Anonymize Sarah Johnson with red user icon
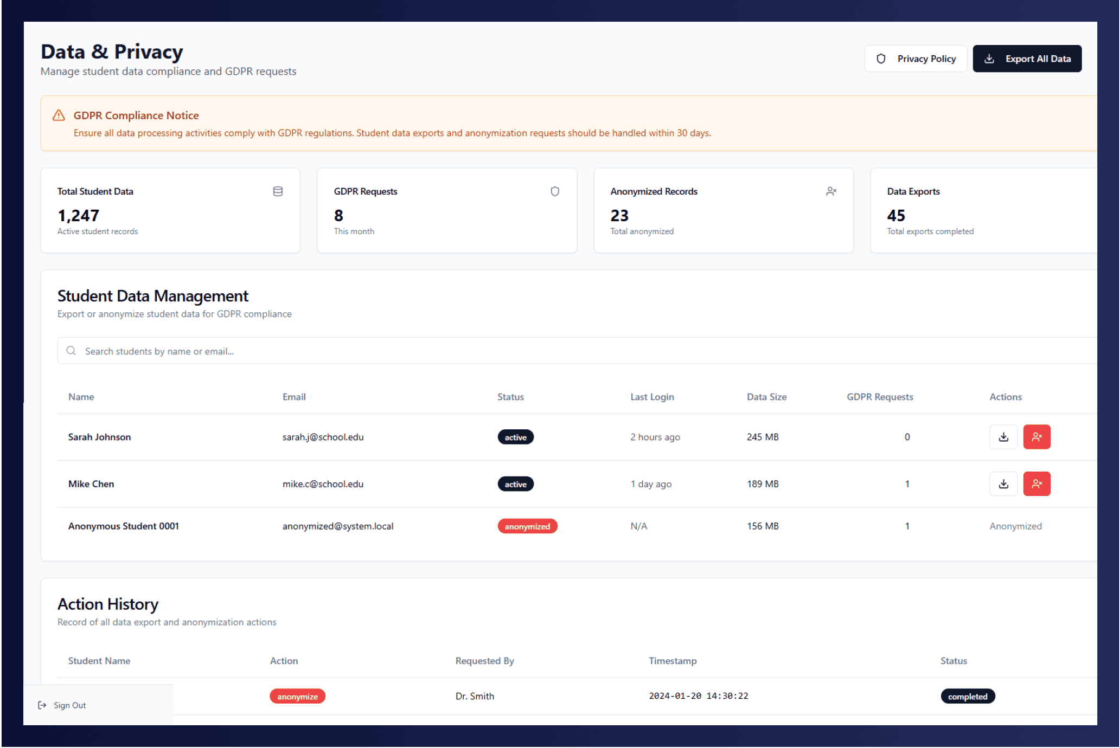 (1037, 437)
